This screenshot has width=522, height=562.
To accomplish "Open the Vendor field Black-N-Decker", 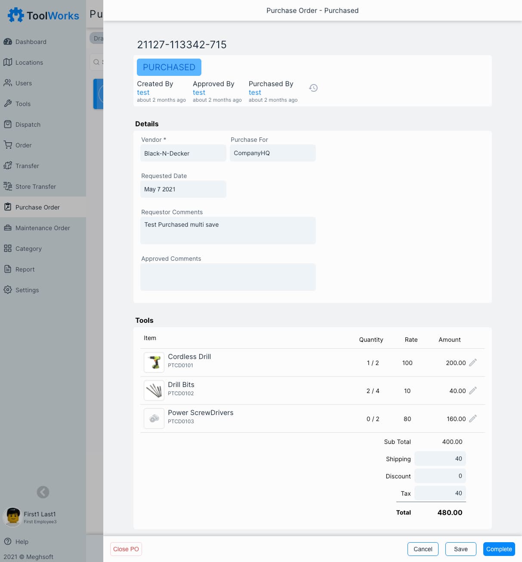I will 183,153.
